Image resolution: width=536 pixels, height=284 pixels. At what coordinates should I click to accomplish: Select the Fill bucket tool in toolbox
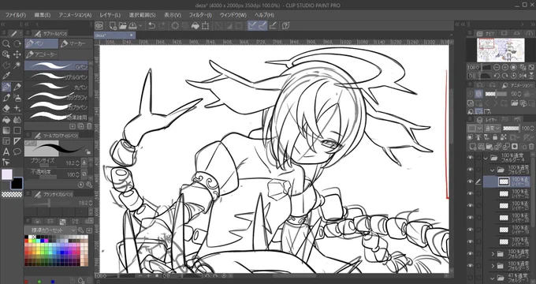[x=6, y=120]
